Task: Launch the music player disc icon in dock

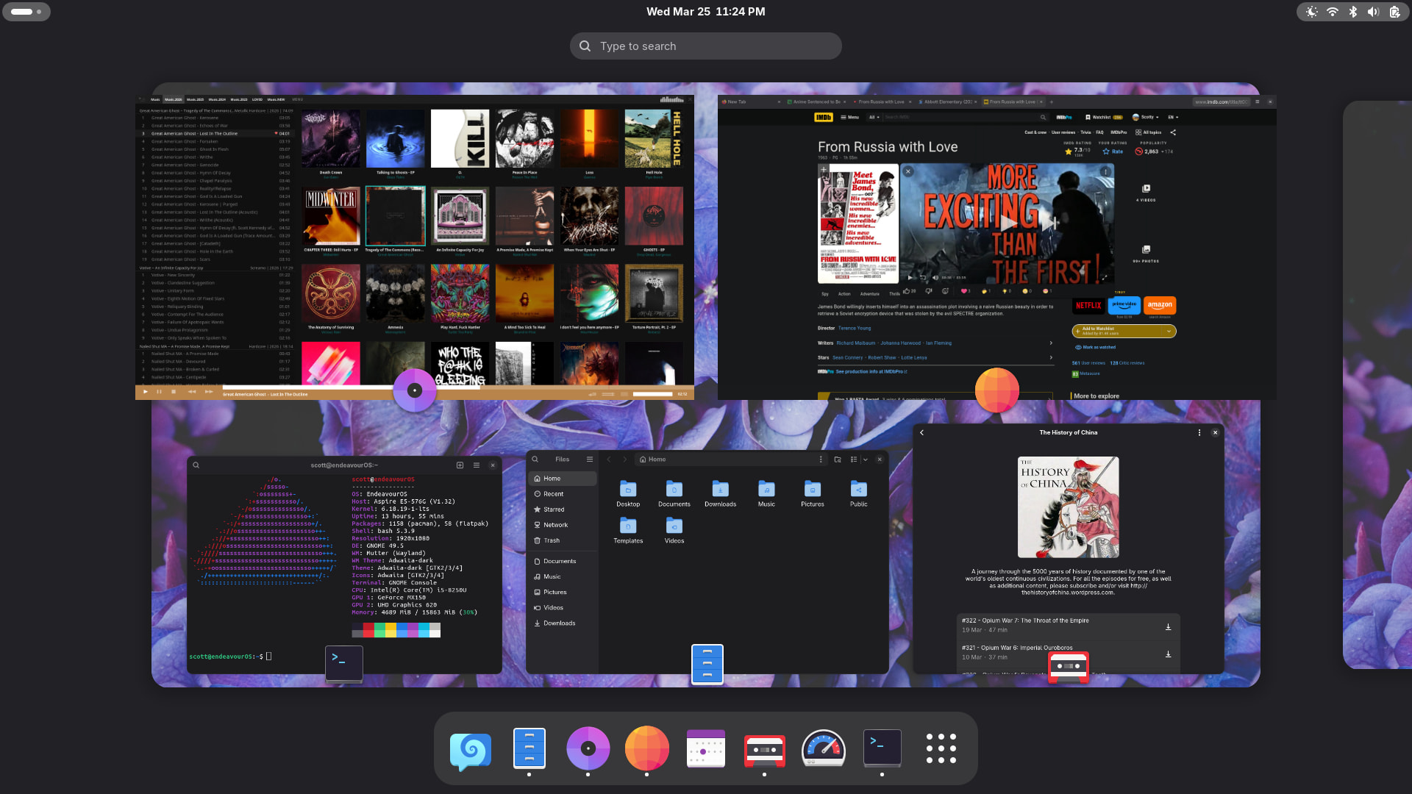Action: click(588, 748)
